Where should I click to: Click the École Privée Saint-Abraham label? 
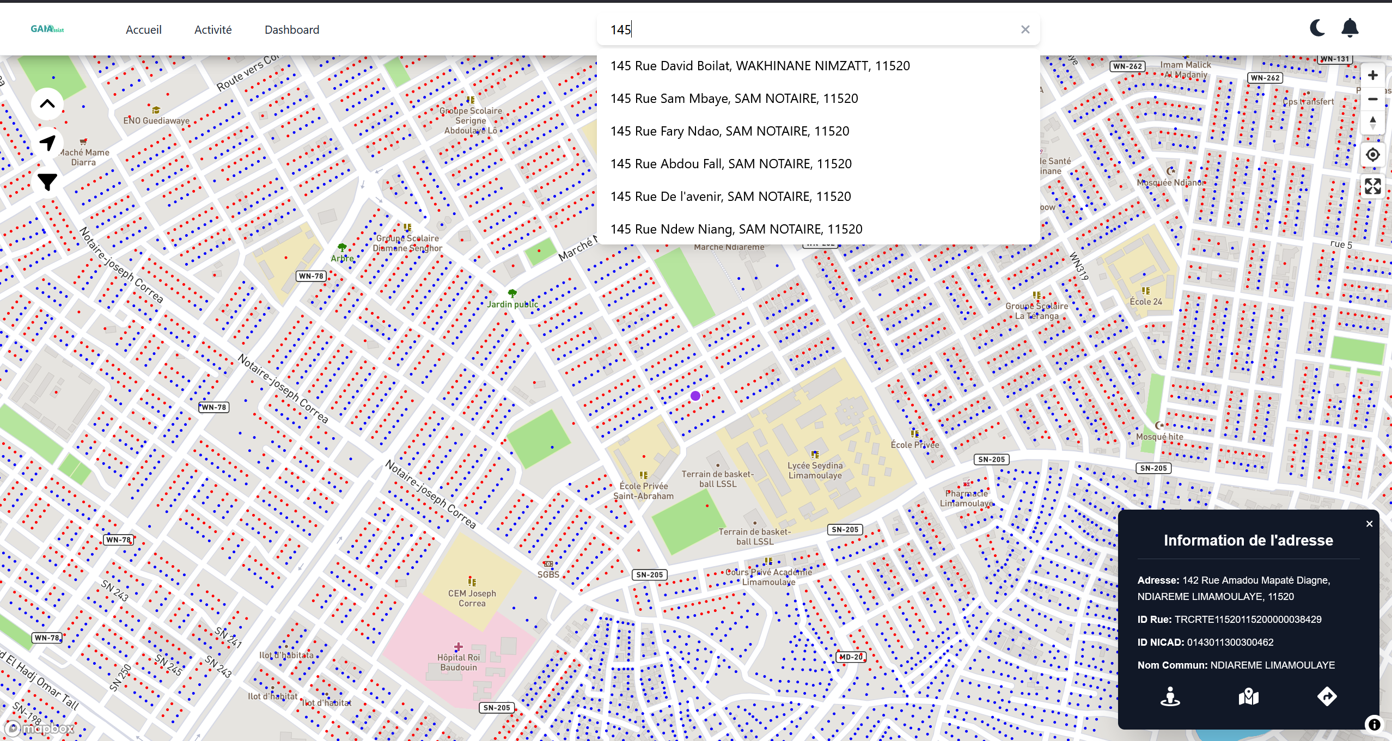643,491
